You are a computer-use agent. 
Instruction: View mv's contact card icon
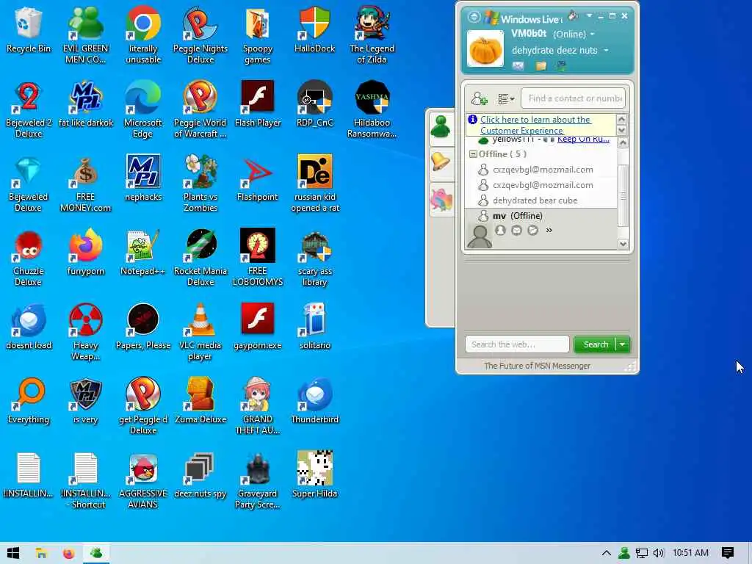tap(500, 230)
